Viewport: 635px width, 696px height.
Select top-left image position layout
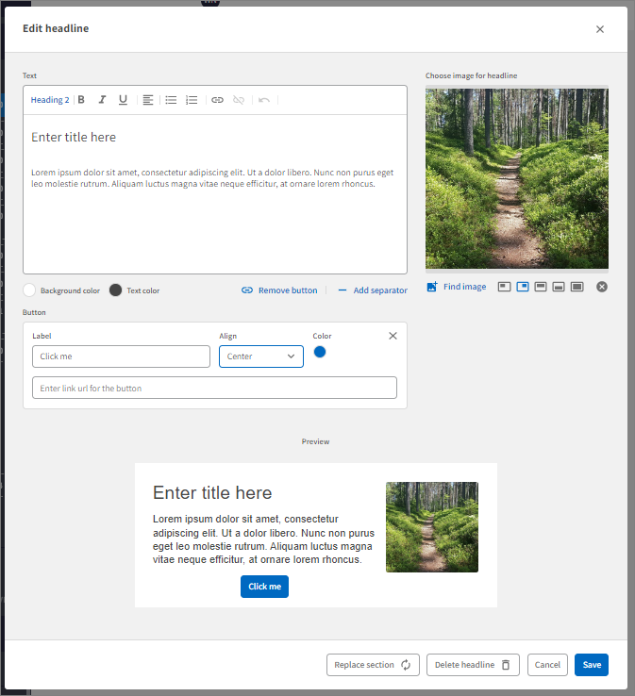pos(505,287)
